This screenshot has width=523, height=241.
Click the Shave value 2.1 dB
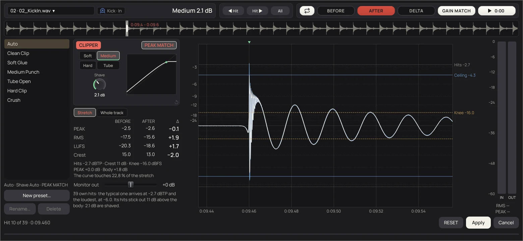pos(100,95)
